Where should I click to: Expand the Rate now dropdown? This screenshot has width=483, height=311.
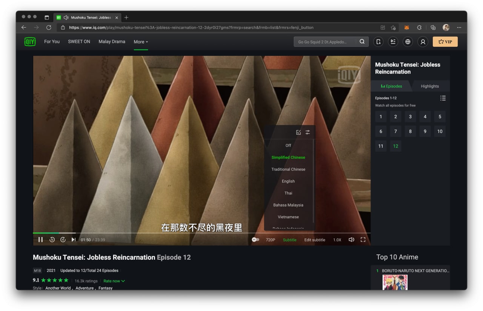coord(114,281)
